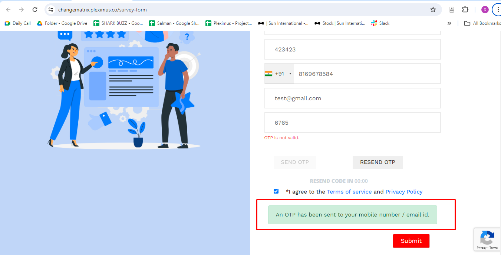The width and height of the screenshot is (501, 255).
Task: Open the Chrome profile avatar
Action: pyautogui.click(x=485, y=10)
